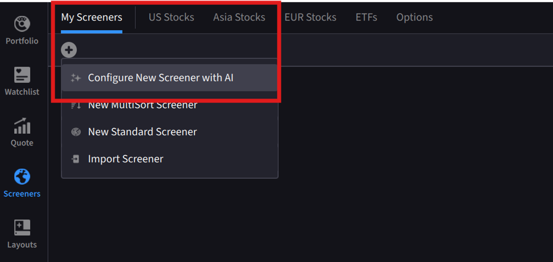Go to the Options tab
This screenshot has height=262, width=553.
point(415,17)
